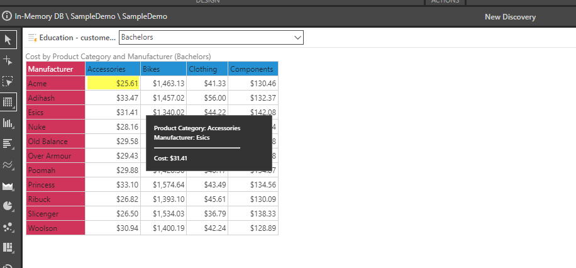576x268 pixels.
Task: Switch to area chart visualization
Action: [x=8, y=186]
